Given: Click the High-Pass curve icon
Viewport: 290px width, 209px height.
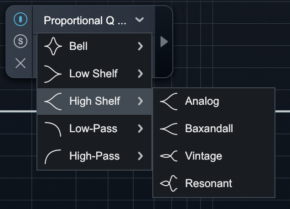Looking at the screenshot, I should [x=53, y=156].
